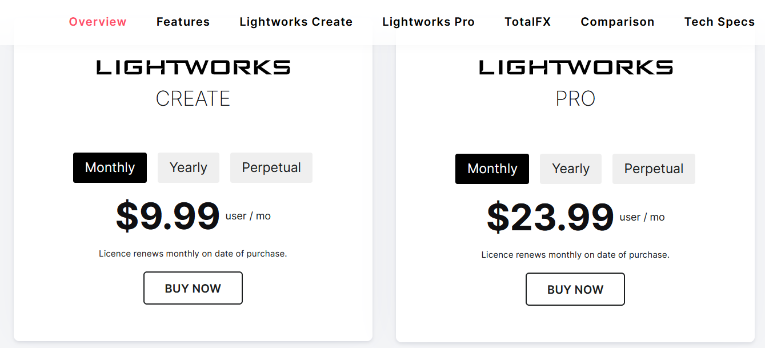The width and height of the screenshot is (765, 348).
Task: Jump to Lightworks Create in the navigation bar
Action: (x=296, y=22)
